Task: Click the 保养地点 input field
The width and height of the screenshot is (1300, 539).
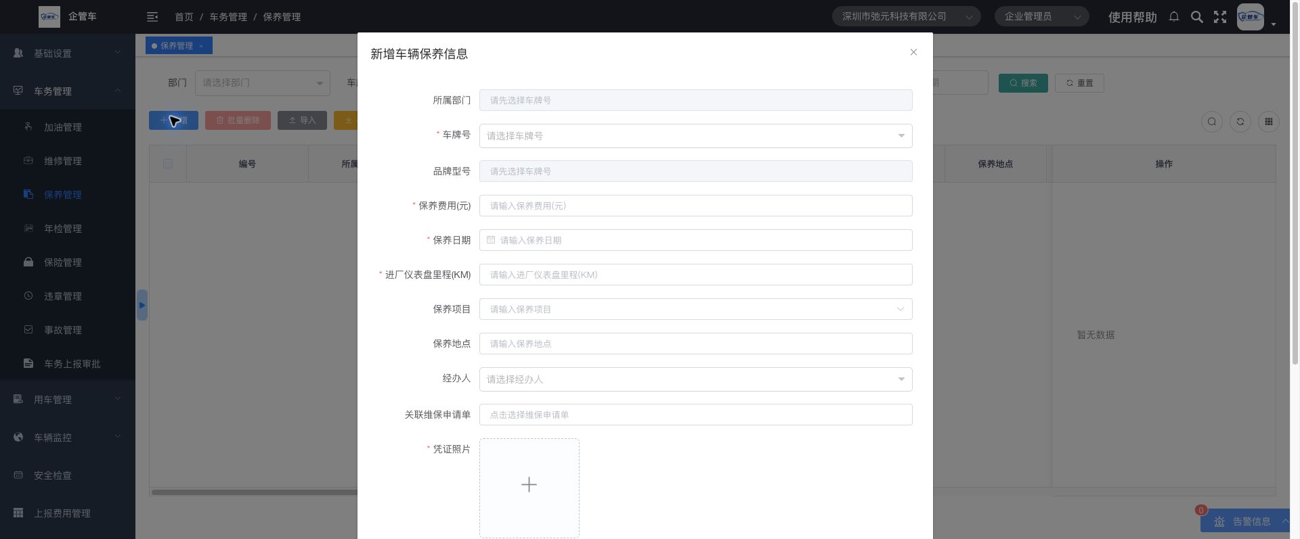Action: pos(695,344)
